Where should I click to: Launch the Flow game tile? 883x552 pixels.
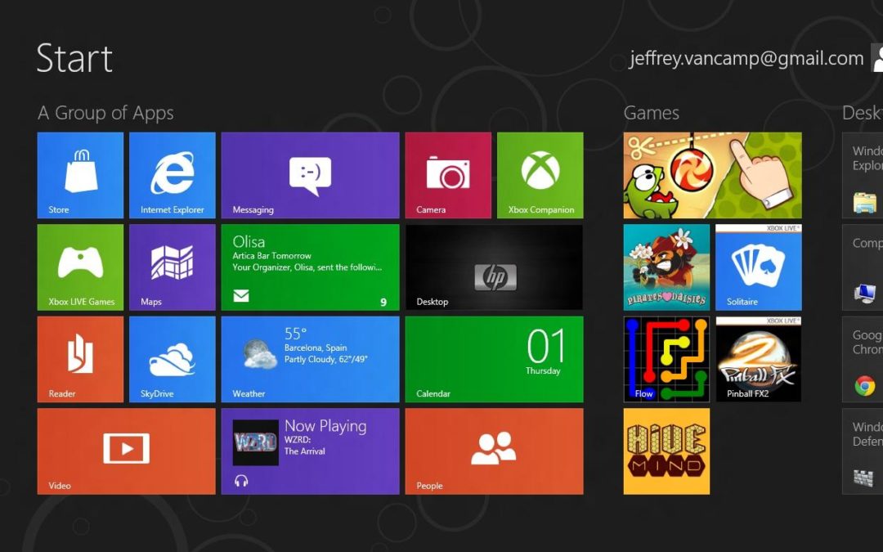666,359
